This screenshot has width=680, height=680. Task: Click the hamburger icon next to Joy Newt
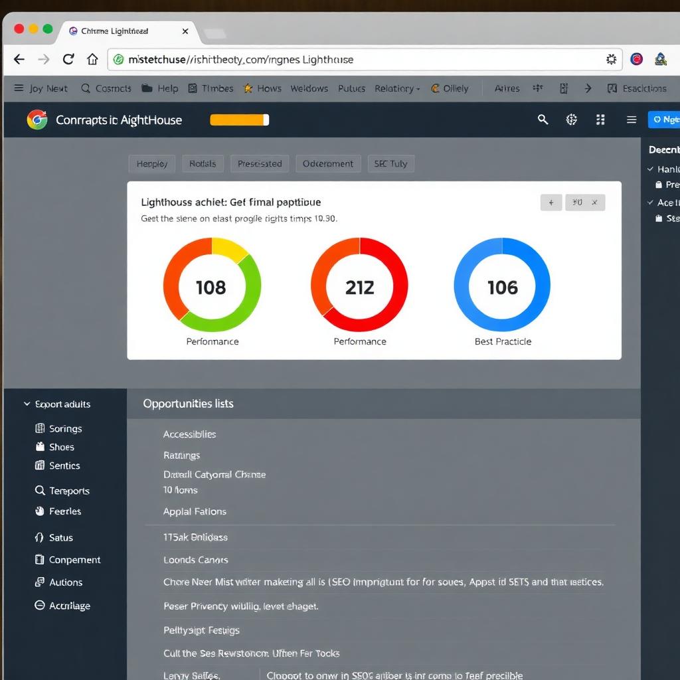[19, 88]
